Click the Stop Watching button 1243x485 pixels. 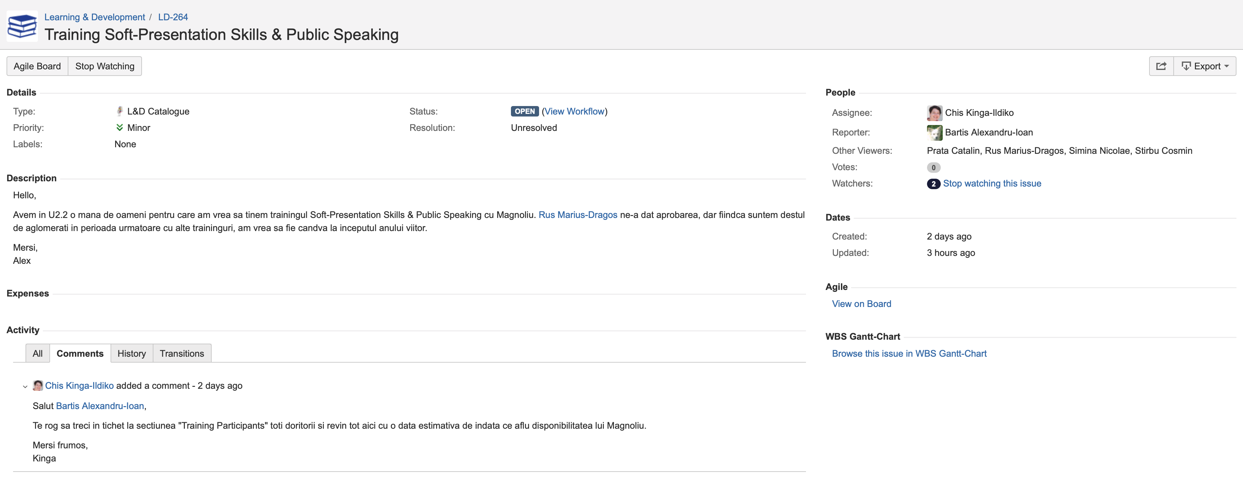(105, 66)
